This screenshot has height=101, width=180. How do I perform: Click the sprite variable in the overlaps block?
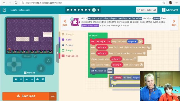point(118,78)
